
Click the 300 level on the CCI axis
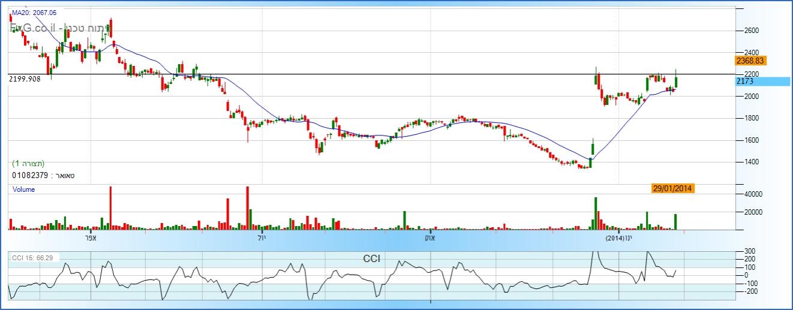pyautogui.click(x=749, y=251)
